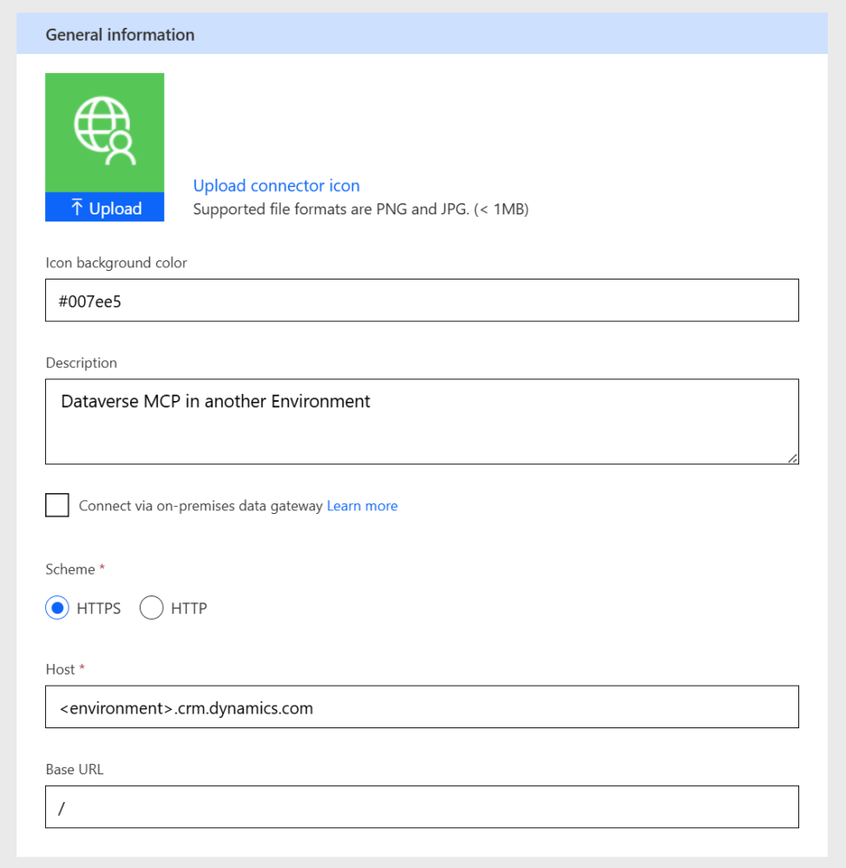Click the 'Base URL' field label
The image size is (846, 868).
pyautogui.click(x=75, y=769)
